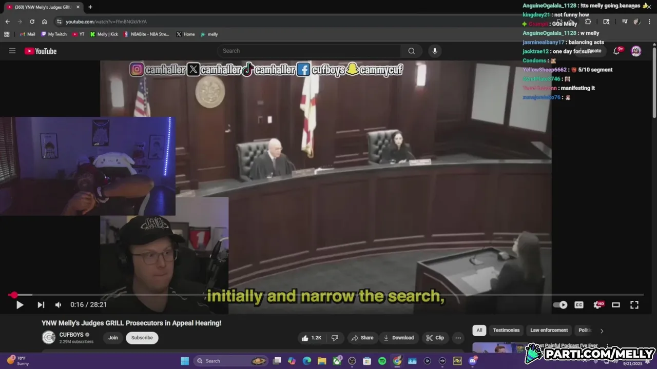Open the My Twitch bookmark
657x369 pixels.
54,34
